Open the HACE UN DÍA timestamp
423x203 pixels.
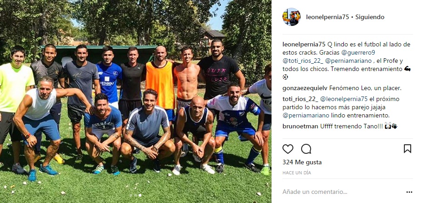pos(297,173)
